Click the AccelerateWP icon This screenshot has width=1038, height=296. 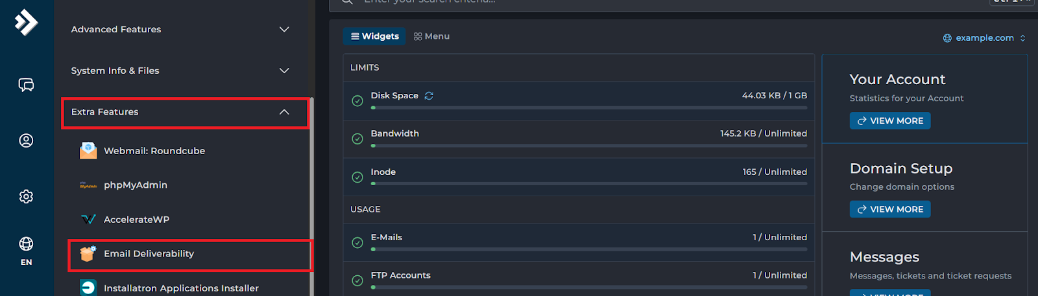pos(88,220)
